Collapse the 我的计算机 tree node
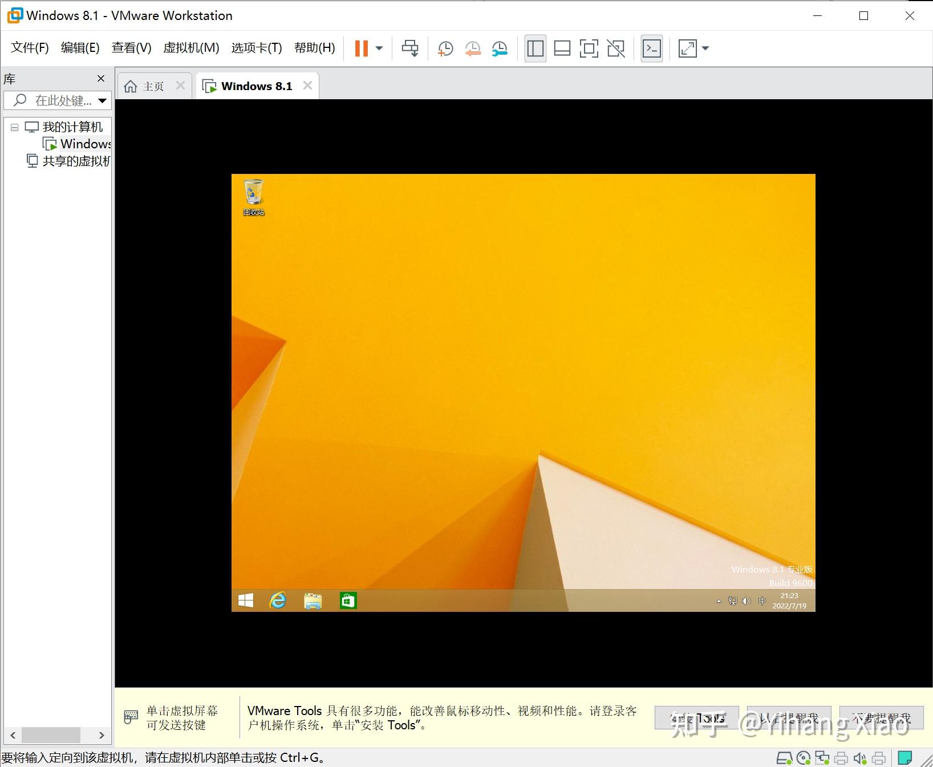 [14, 127]
